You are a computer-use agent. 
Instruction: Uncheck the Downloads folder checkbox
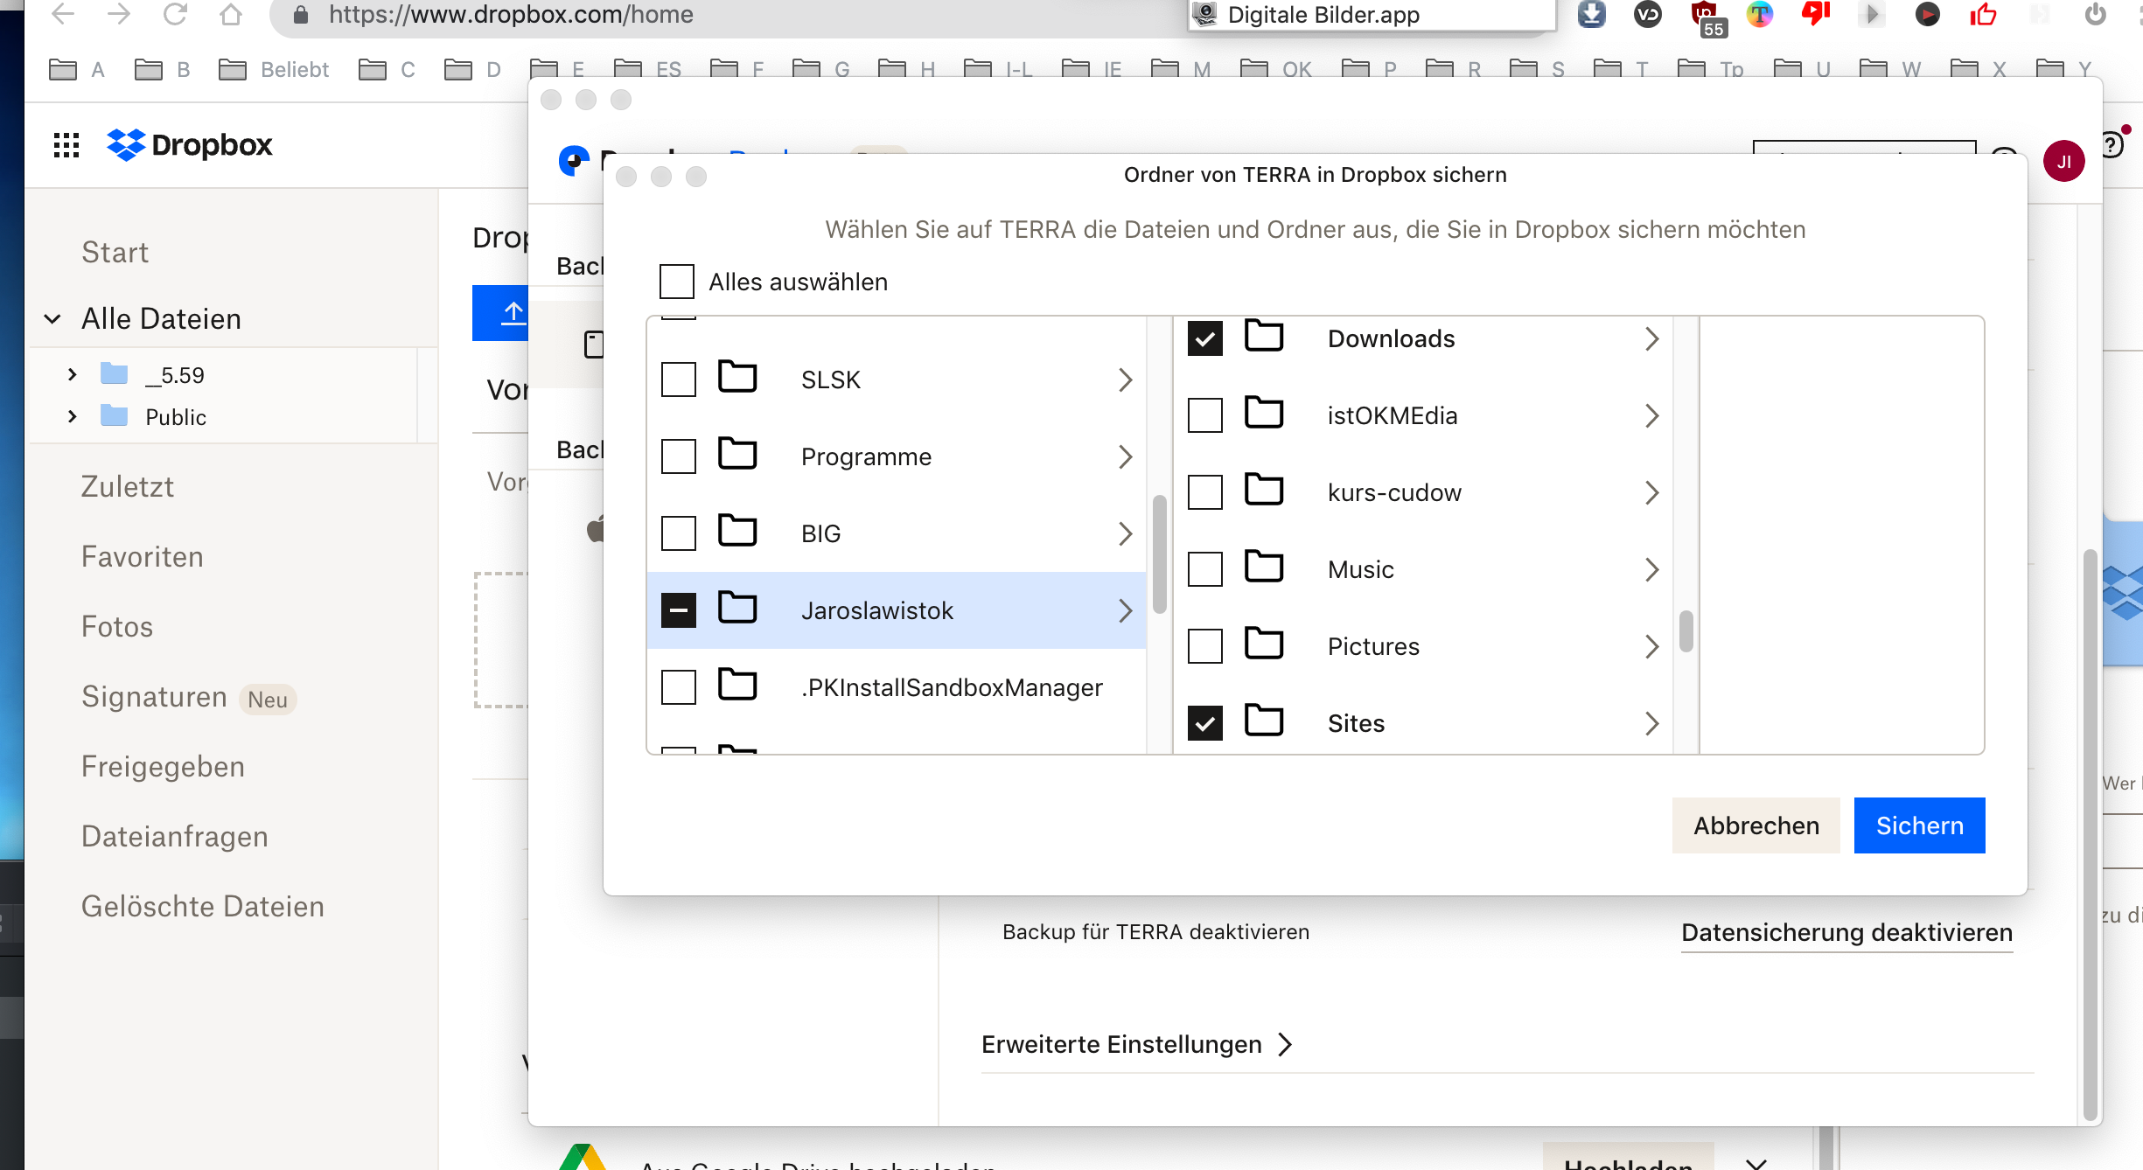click(1205, 338)
